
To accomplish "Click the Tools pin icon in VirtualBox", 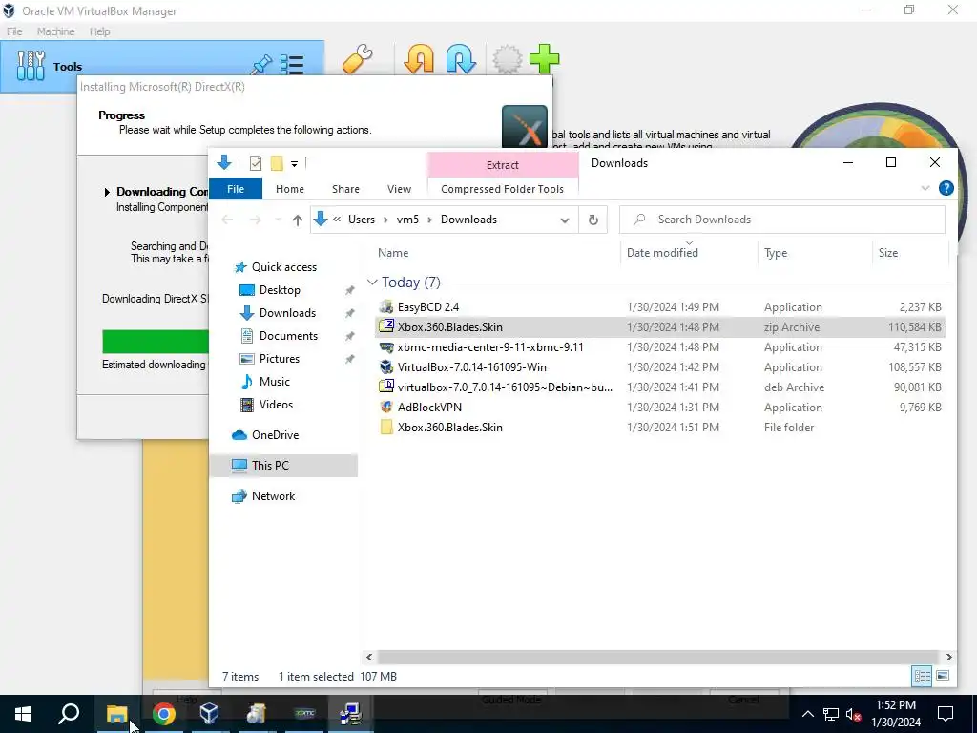I will [x=261, y=64].
